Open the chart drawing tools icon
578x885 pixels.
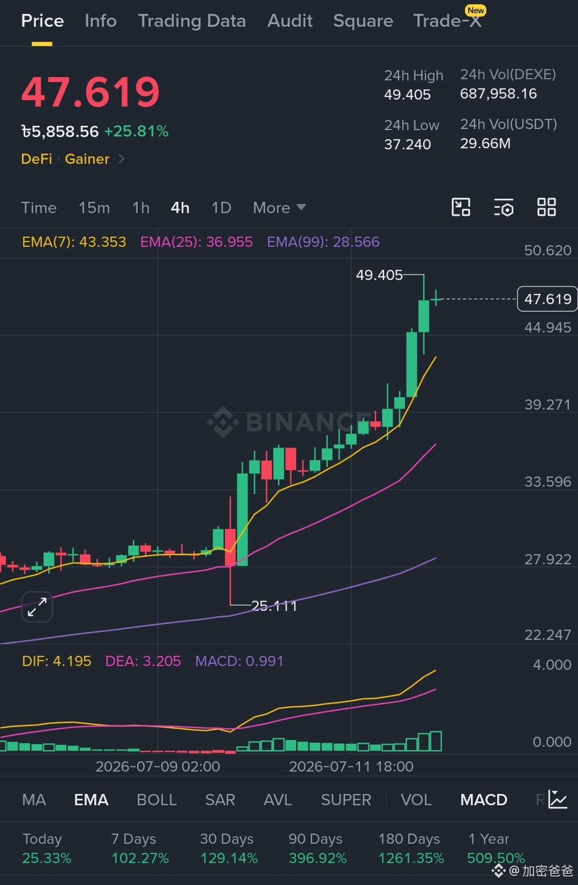coord(461,207)
